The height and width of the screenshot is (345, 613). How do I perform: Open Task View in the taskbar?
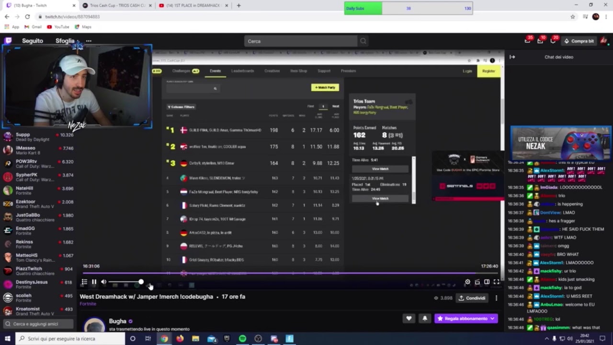pyautogui.click(x=148, y=339)
